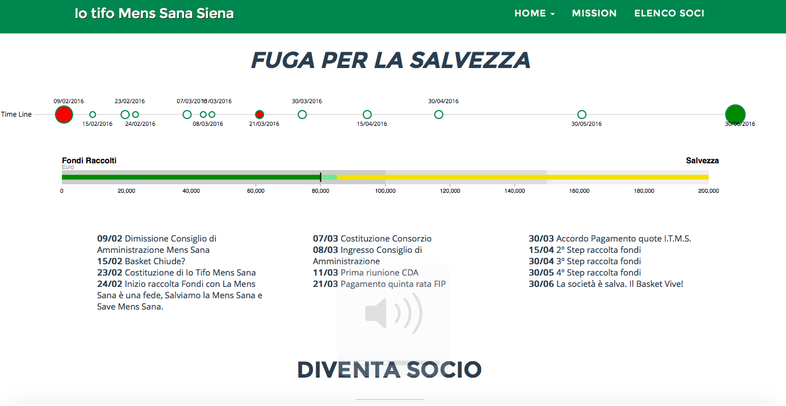This screenshot has width=786, height=406.
Task: Select the large red 09/02/2016 timeline marker
Action: (64, 115)
